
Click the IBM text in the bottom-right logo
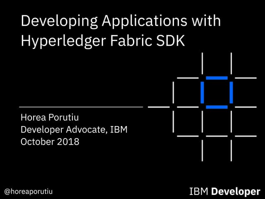[199, 191]
